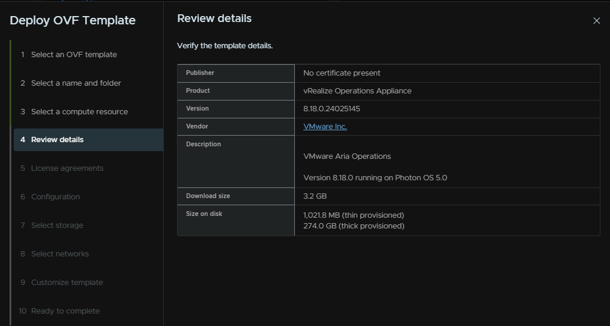610x326 pixels.
Task: Go to step 3 Select a compute resource
Action: 74,111
